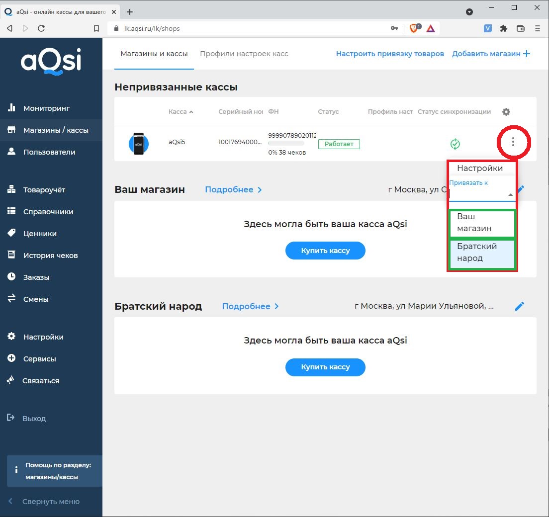Image resolution: width=549 pixels, height=517 pixels.
Task: Switch to Профили настроек касс tab
Action: pos(244,54)
